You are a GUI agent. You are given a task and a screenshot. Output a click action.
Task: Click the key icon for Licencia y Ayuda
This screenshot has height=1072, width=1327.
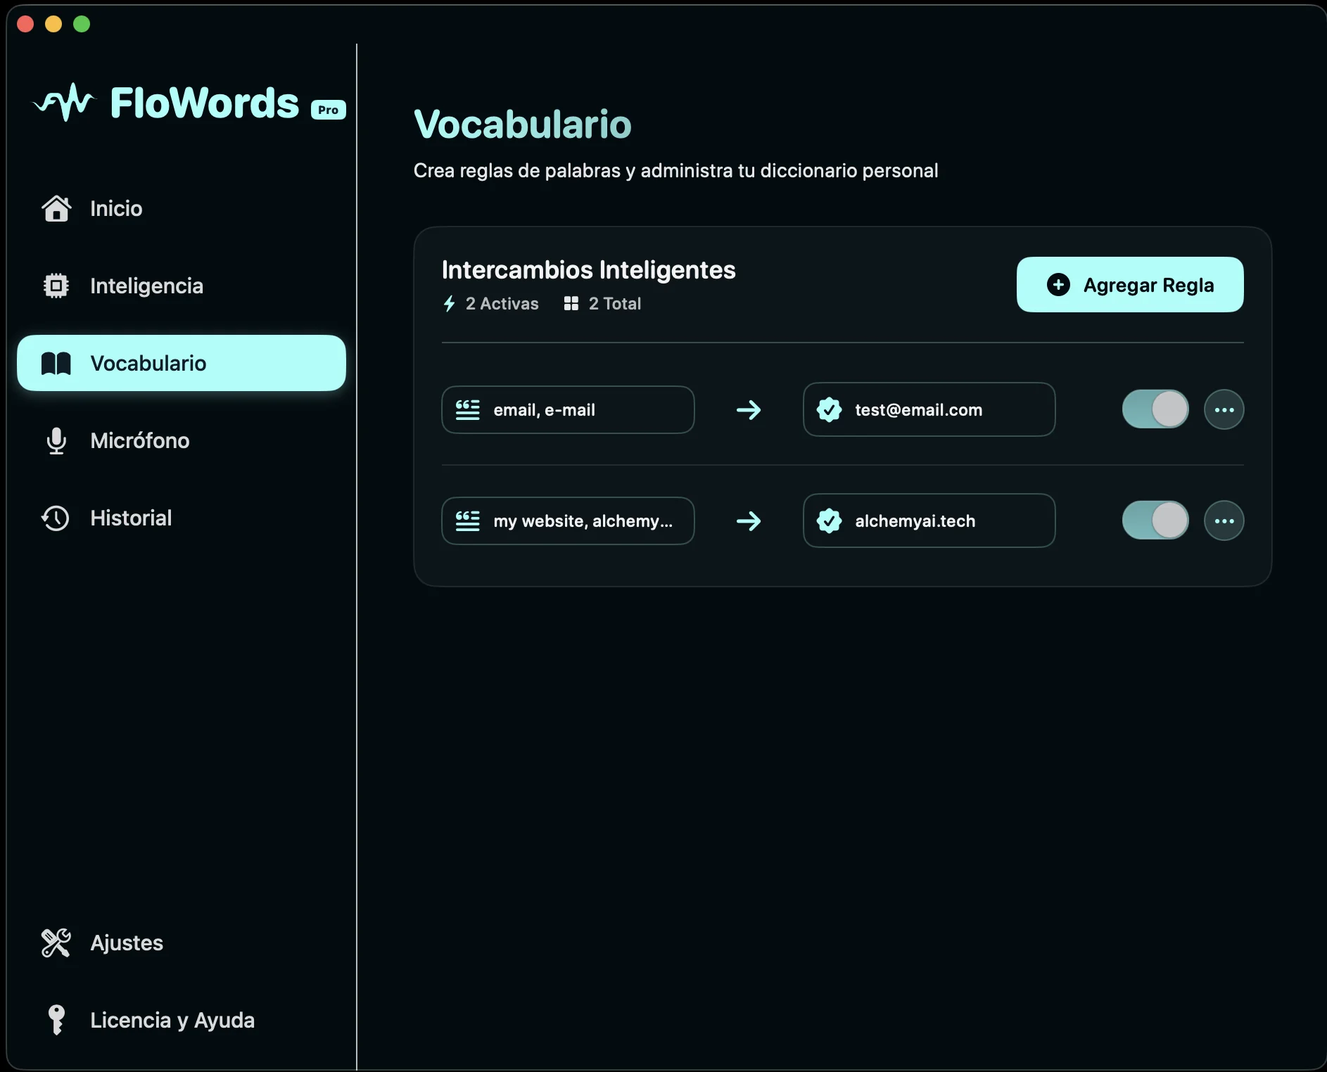tap(56, 1020)
